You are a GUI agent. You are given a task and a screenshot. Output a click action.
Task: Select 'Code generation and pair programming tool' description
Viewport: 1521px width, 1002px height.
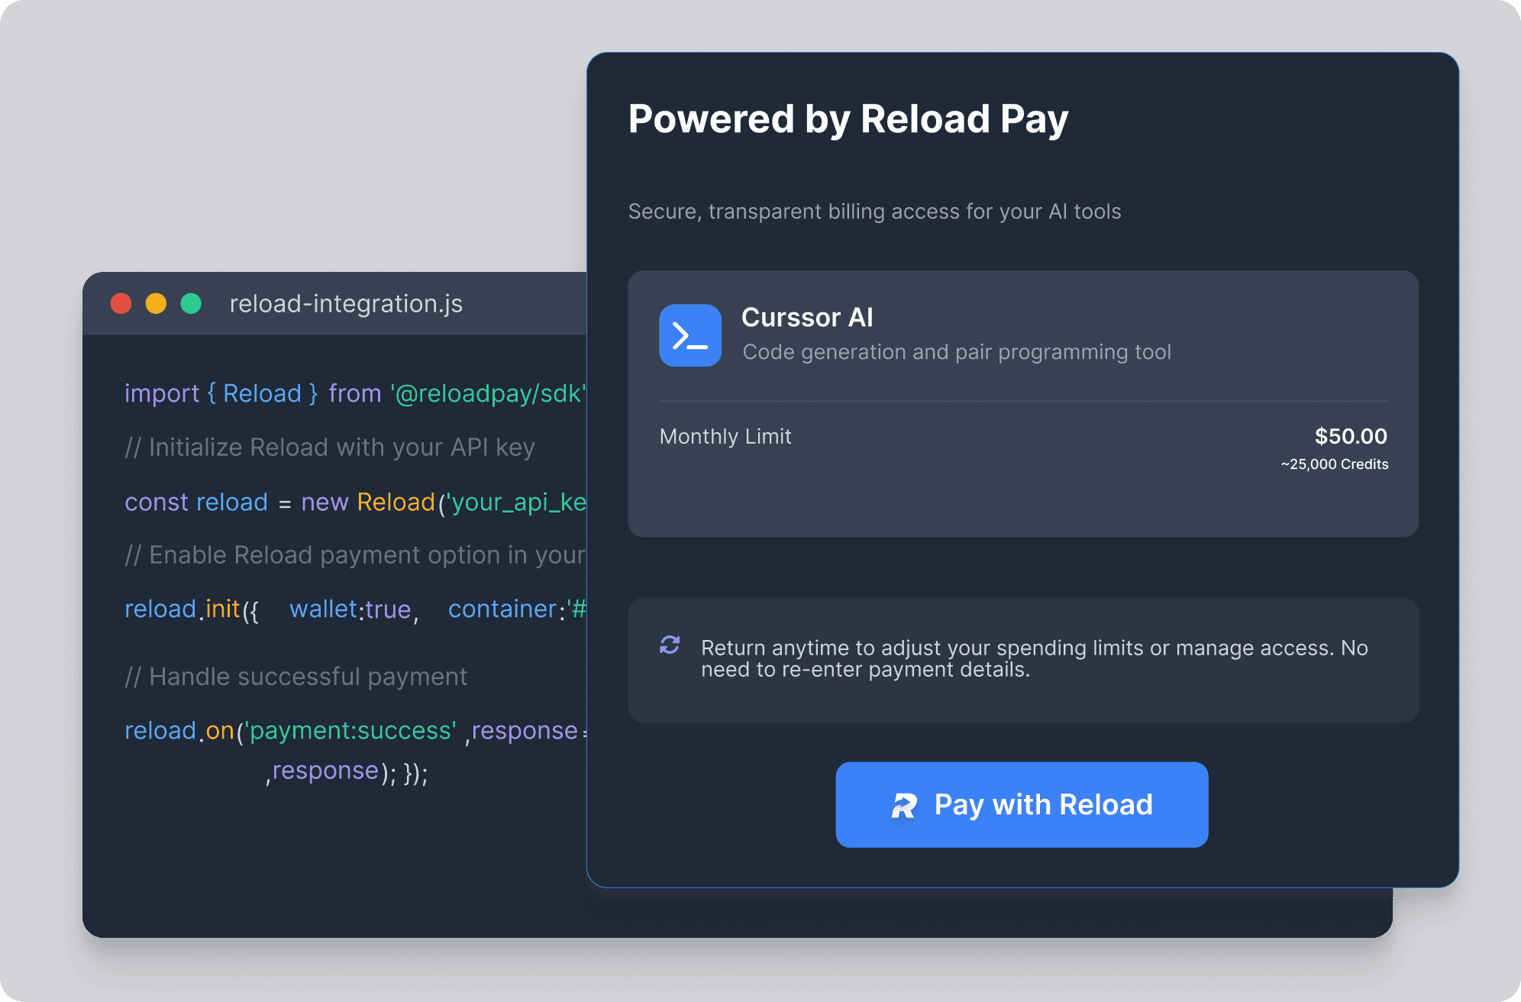[957, 352]
